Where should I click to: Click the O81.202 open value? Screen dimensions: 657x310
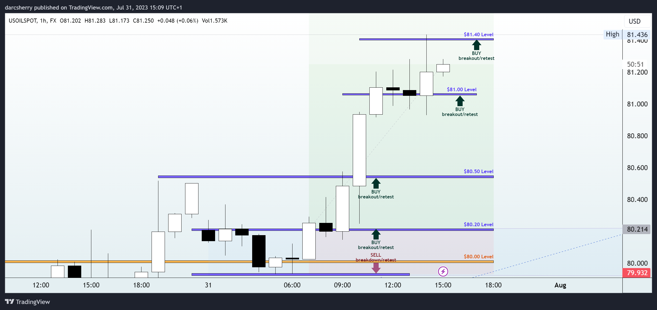[x=70, y=21]
